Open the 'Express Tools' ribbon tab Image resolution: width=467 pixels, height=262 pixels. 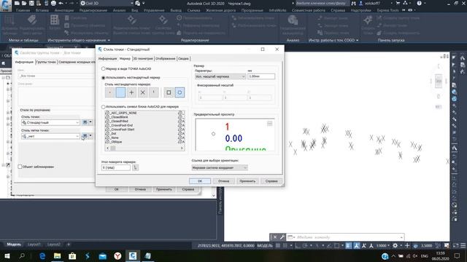(387, 10)
